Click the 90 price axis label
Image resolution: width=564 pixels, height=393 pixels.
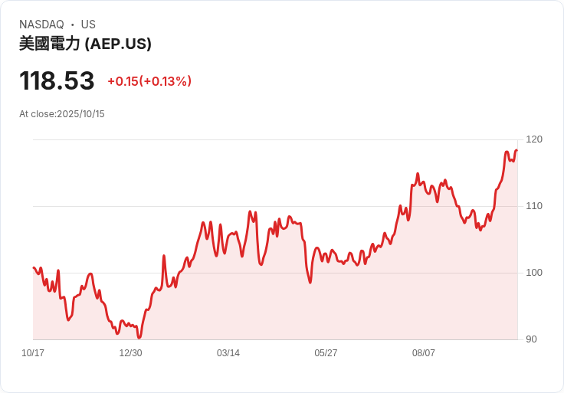pos(531,339)
